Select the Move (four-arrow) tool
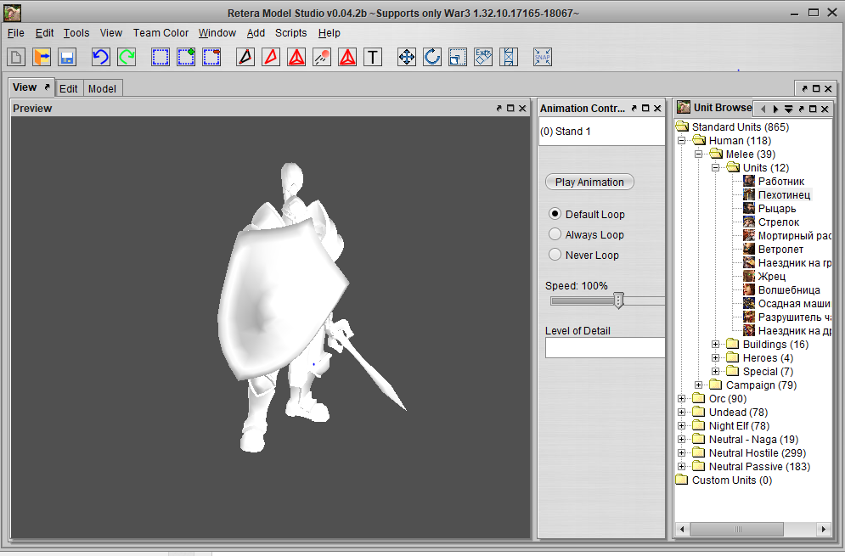This screenshot has width=845, height=556. click(x=407, y=57)
